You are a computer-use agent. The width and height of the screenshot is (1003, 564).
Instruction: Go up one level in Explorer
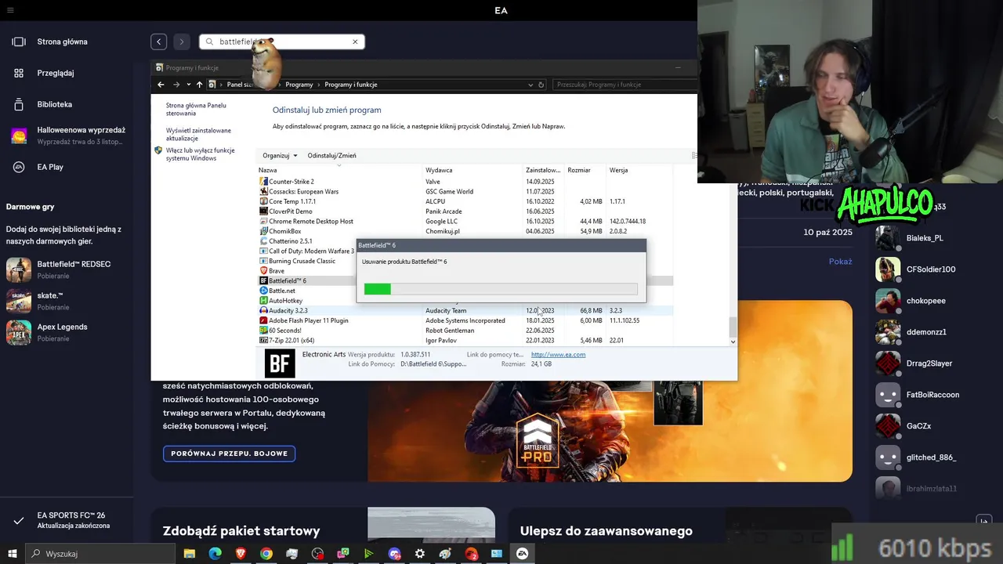point(199,85)
